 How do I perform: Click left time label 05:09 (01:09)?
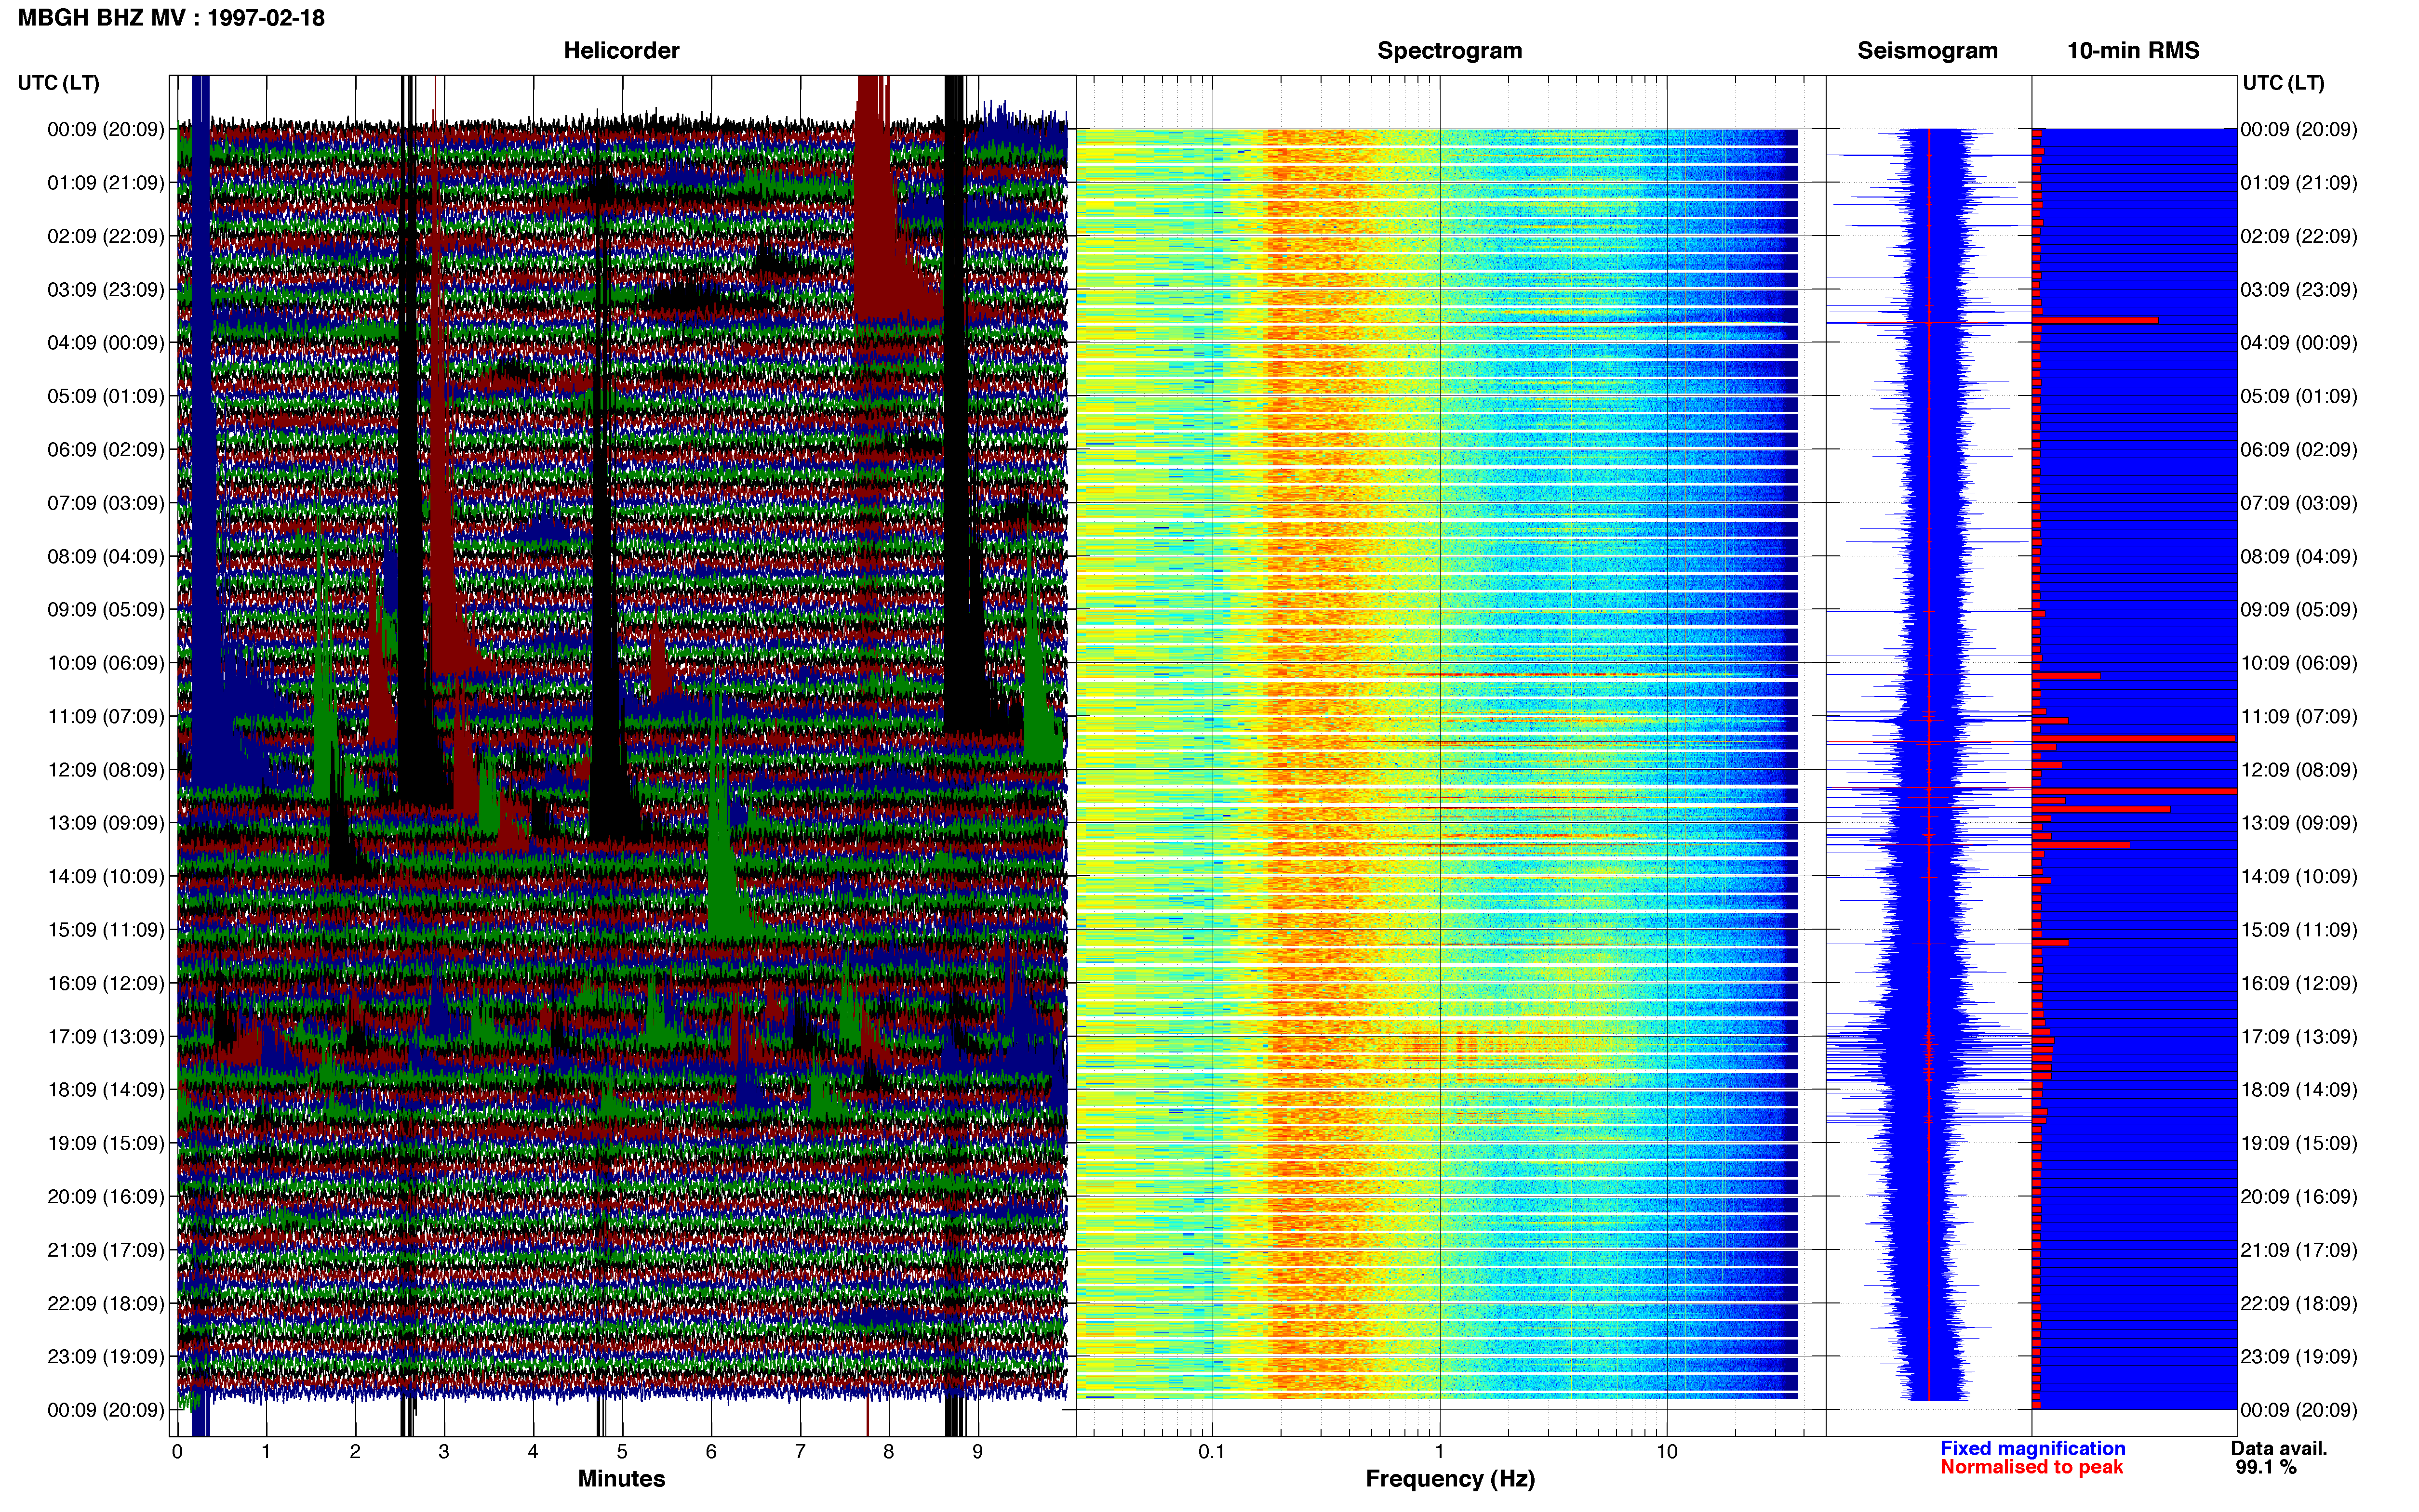click(x=106, y=396)
